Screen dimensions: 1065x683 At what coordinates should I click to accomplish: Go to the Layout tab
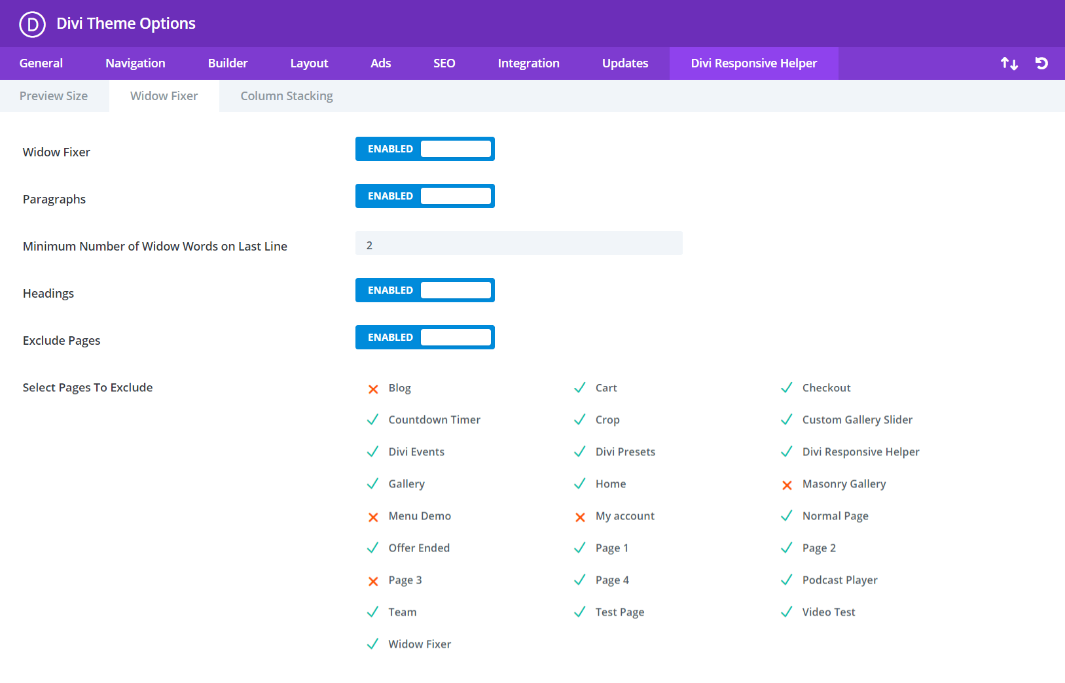(309, 63)
